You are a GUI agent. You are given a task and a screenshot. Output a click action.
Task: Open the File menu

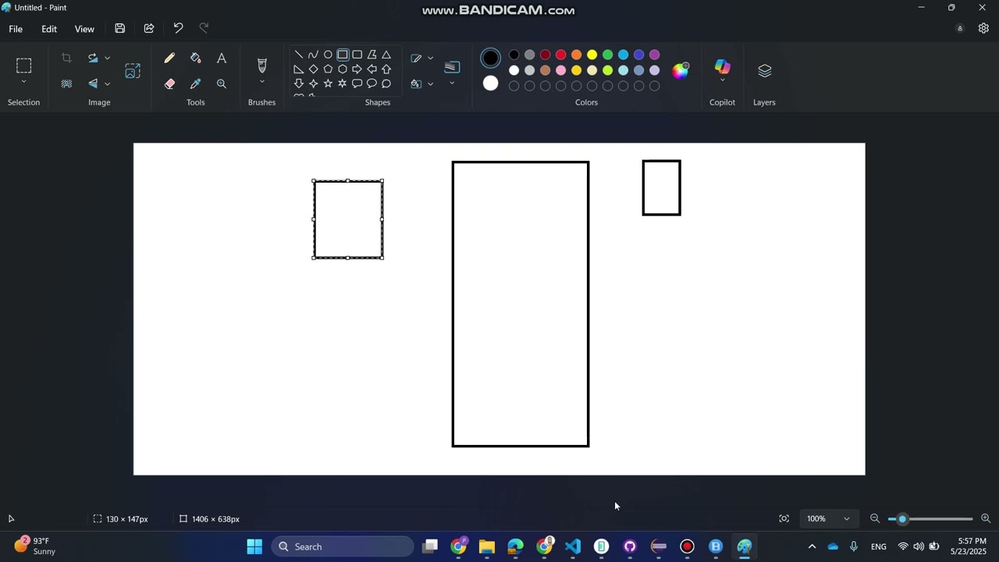[16, 29]
